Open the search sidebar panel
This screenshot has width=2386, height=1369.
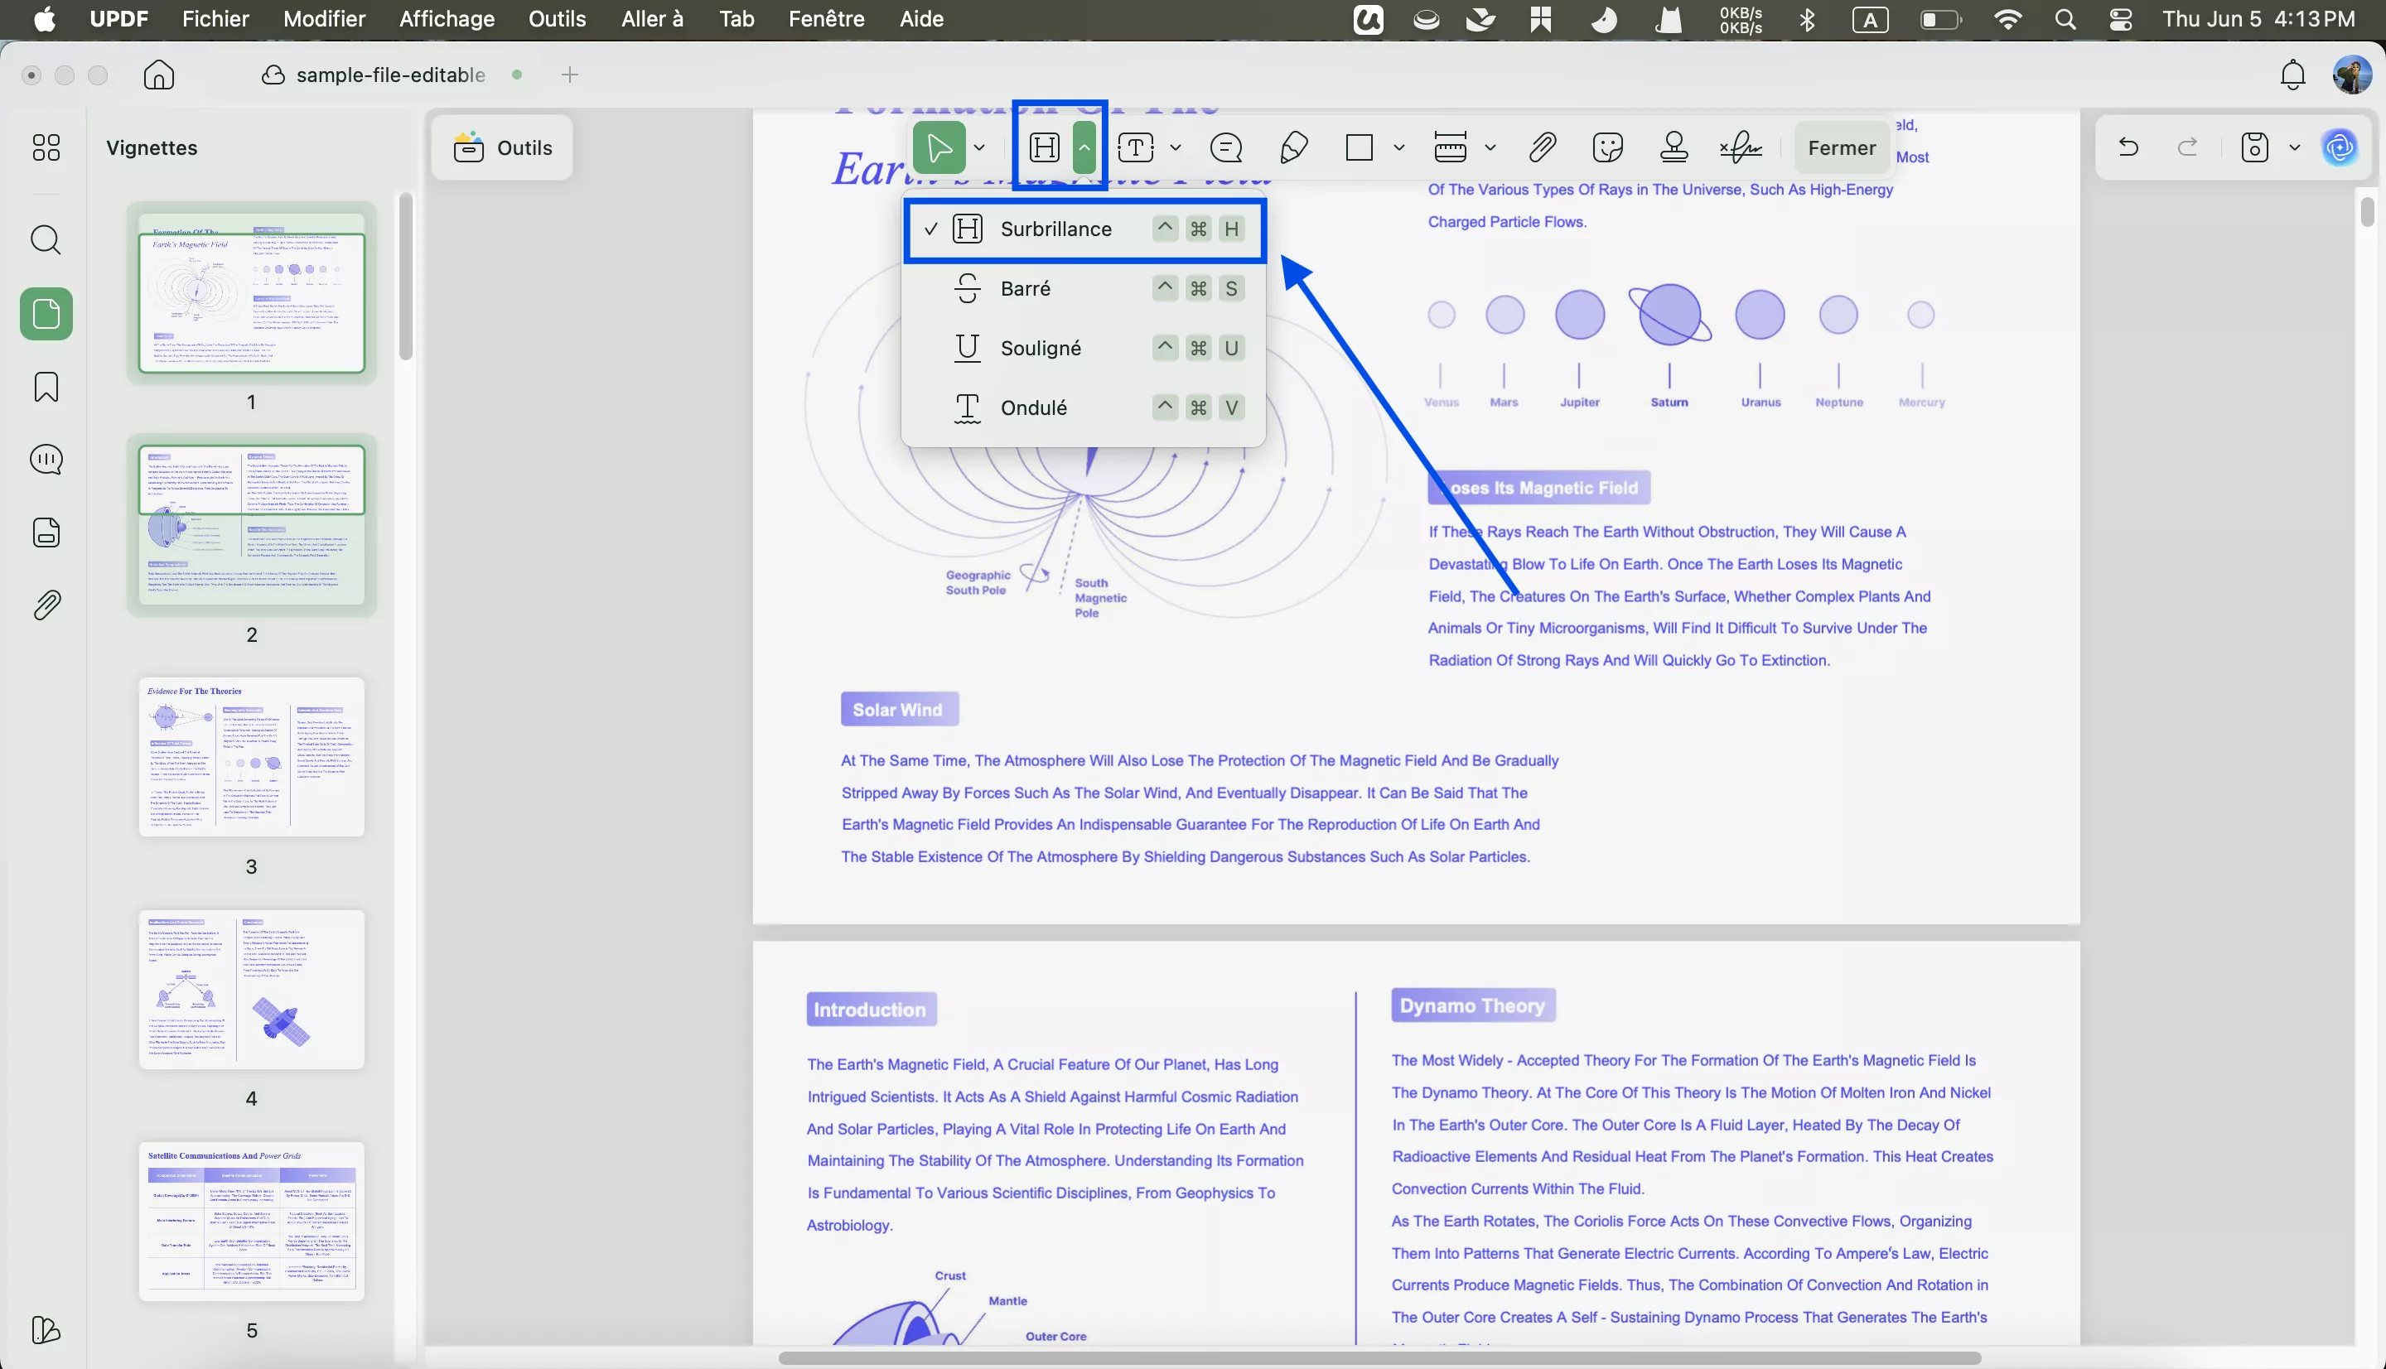(x=46, y=240)
